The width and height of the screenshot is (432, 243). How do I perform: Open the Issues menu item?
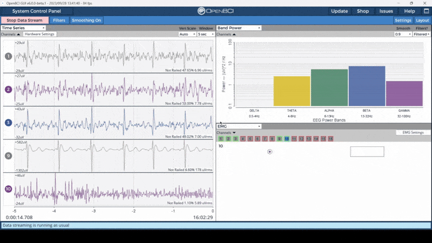[386, 11]
